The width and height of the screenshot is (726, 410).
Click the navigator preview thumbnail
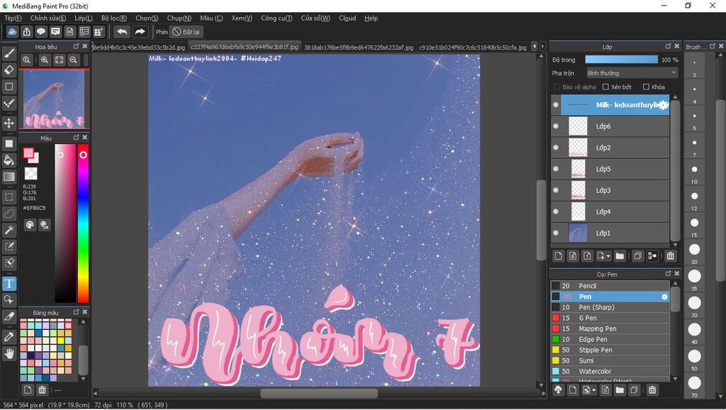pyautogui.click(x=54, y=99)
